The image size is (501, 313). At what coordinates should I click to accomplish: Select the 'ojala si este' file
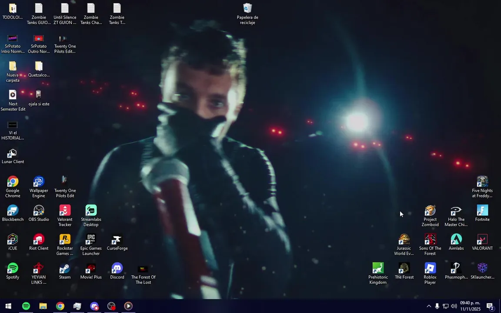click(x=39, y=98)
